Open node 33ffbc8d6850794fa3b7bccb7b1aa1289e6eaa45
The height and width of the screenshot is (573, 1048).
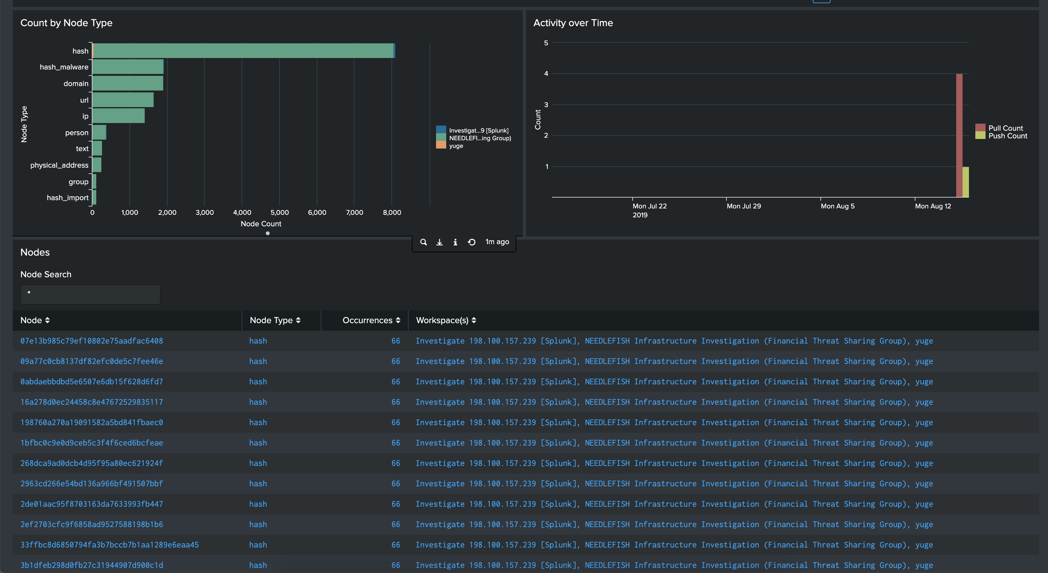pos(109,545)
